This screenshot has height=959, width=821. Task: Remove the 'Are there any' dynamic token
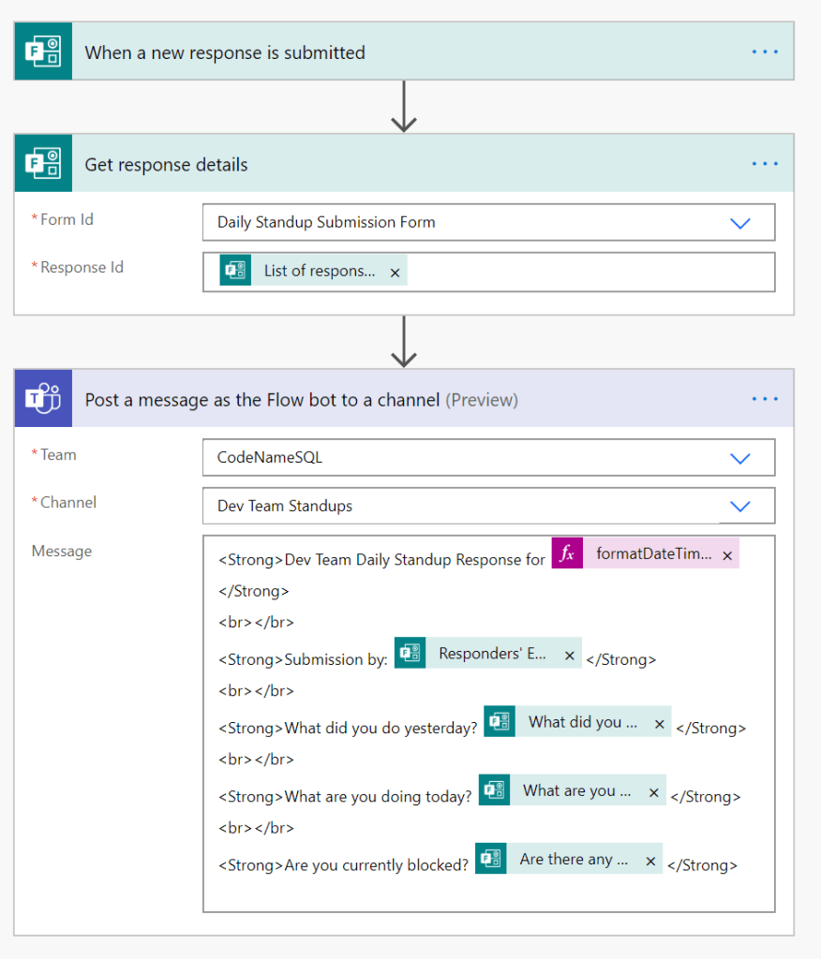(649, 860)
